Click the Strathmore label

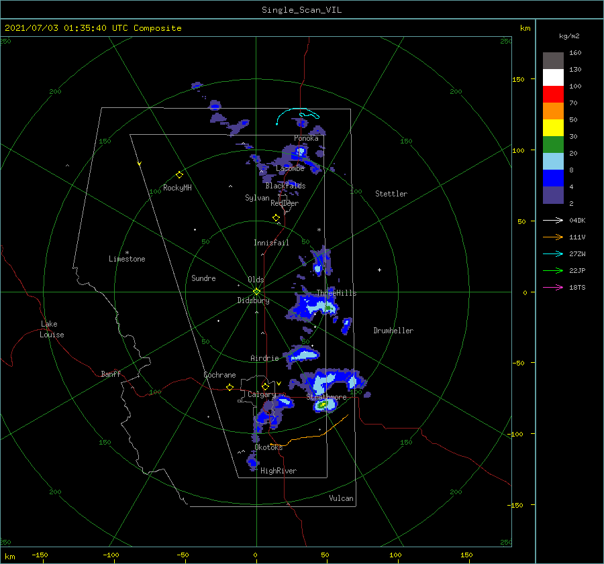tap(326, 397)
